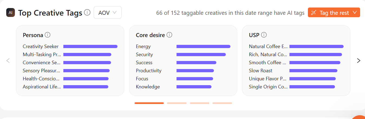Screen dimensions: 365x119
Task: Click the AI badge icon beside Top Creative Tags
Action: coord(11,13)
